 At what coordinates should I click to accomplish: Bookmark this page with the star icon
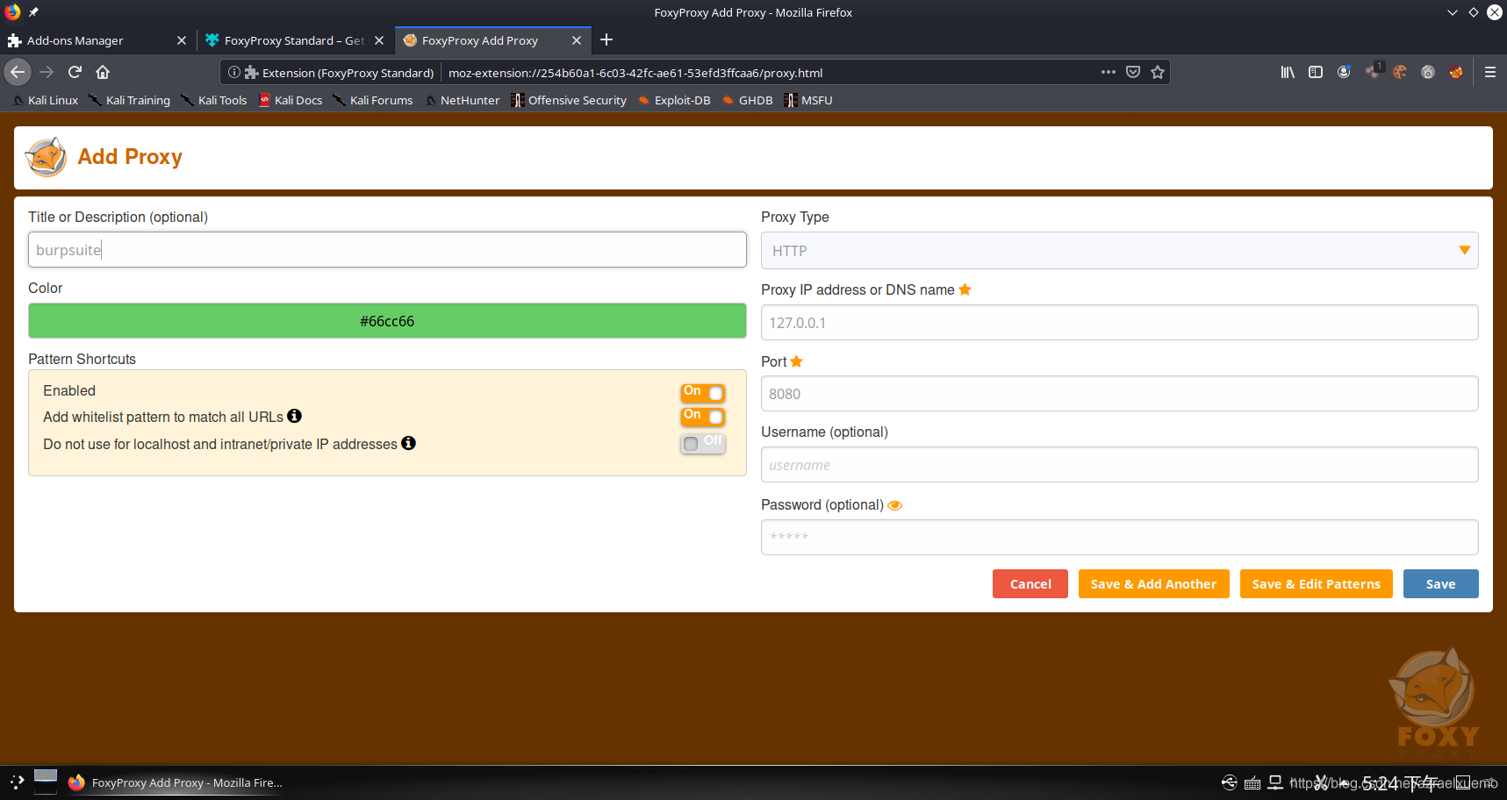(x=1158, y=72)
